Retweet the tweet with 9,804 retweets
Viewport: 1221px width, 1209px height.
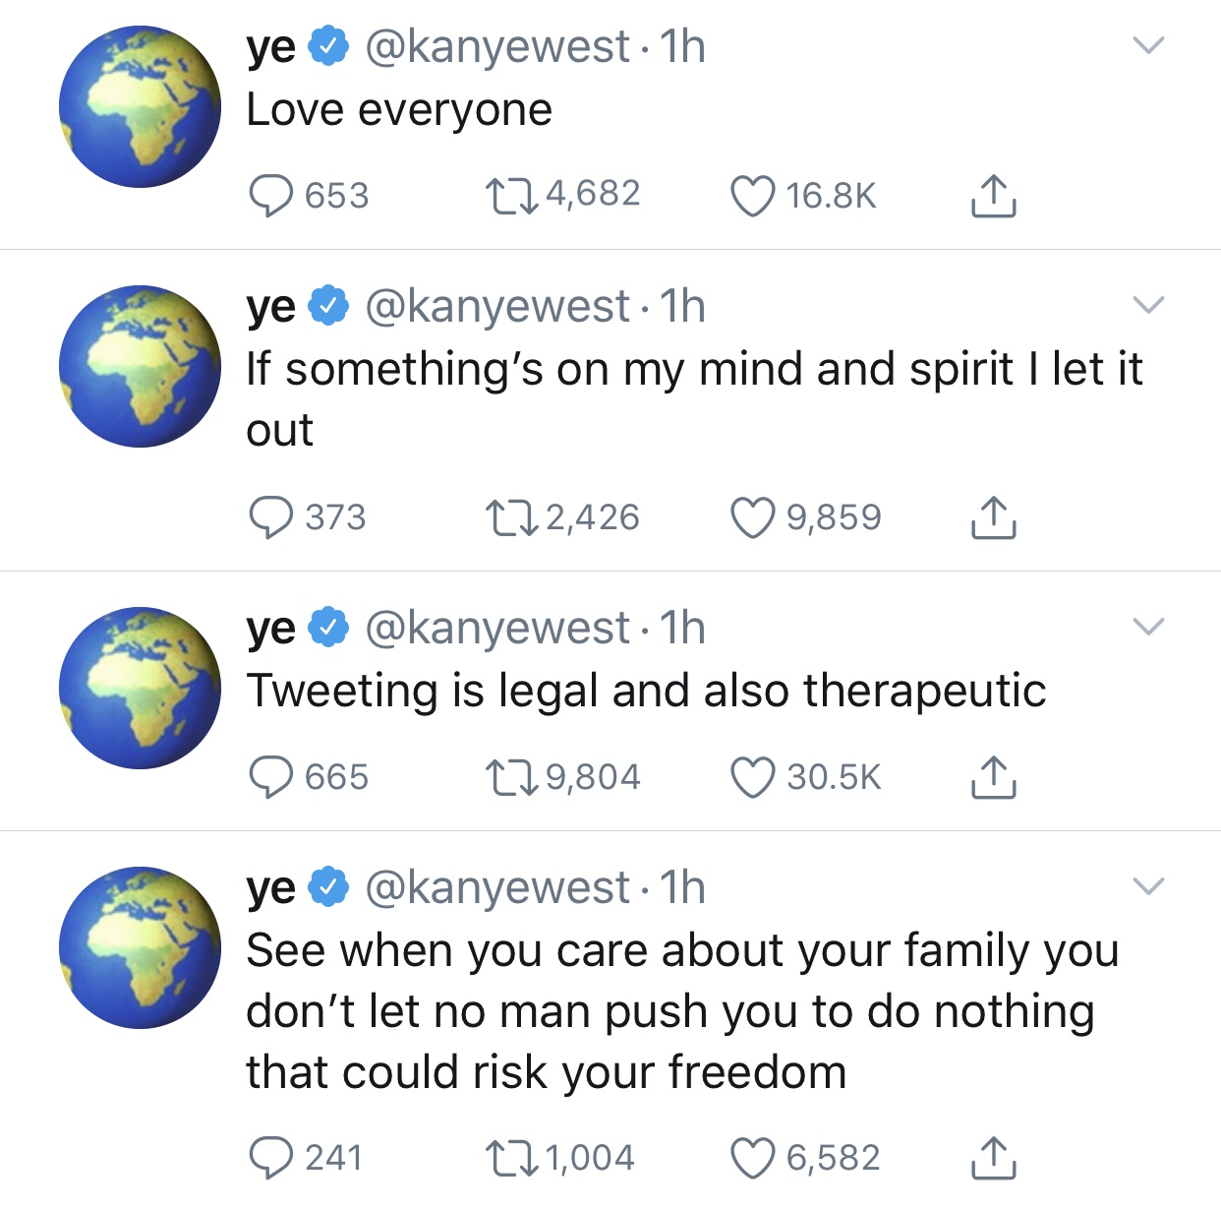click(x=512, y=776)
